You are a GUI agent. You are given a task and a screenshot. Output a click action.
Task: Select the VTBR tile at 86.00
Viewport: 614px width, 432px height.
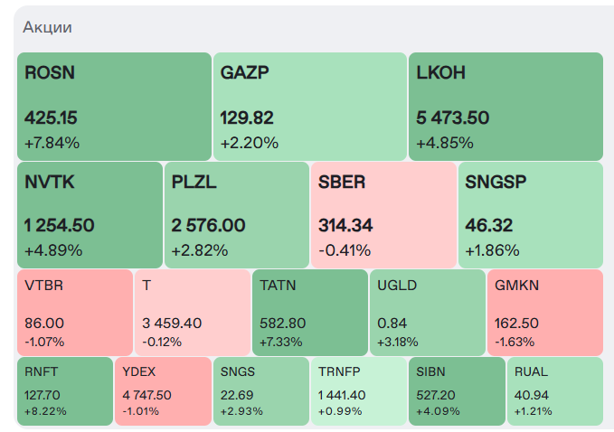pos(74,312)
